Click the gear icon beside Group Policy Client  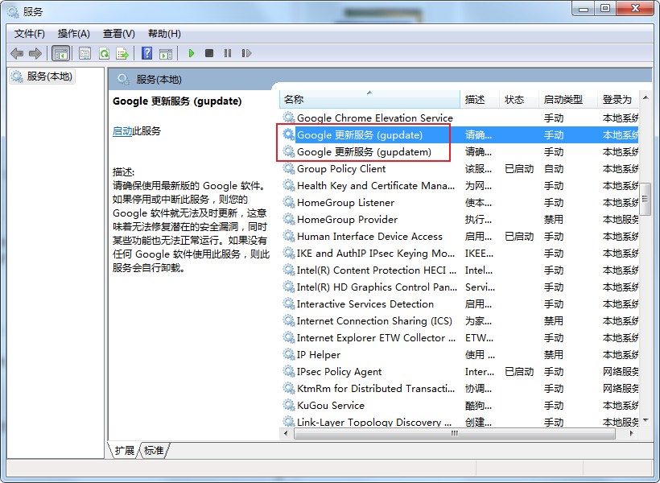point(288,168)
